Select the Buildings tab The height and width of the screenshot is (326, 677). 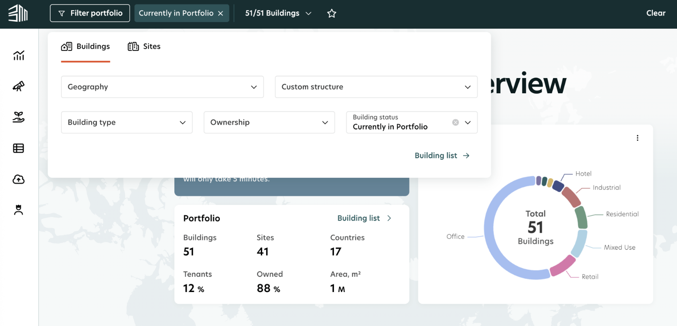pyautogui.click(x=85, y=46)
